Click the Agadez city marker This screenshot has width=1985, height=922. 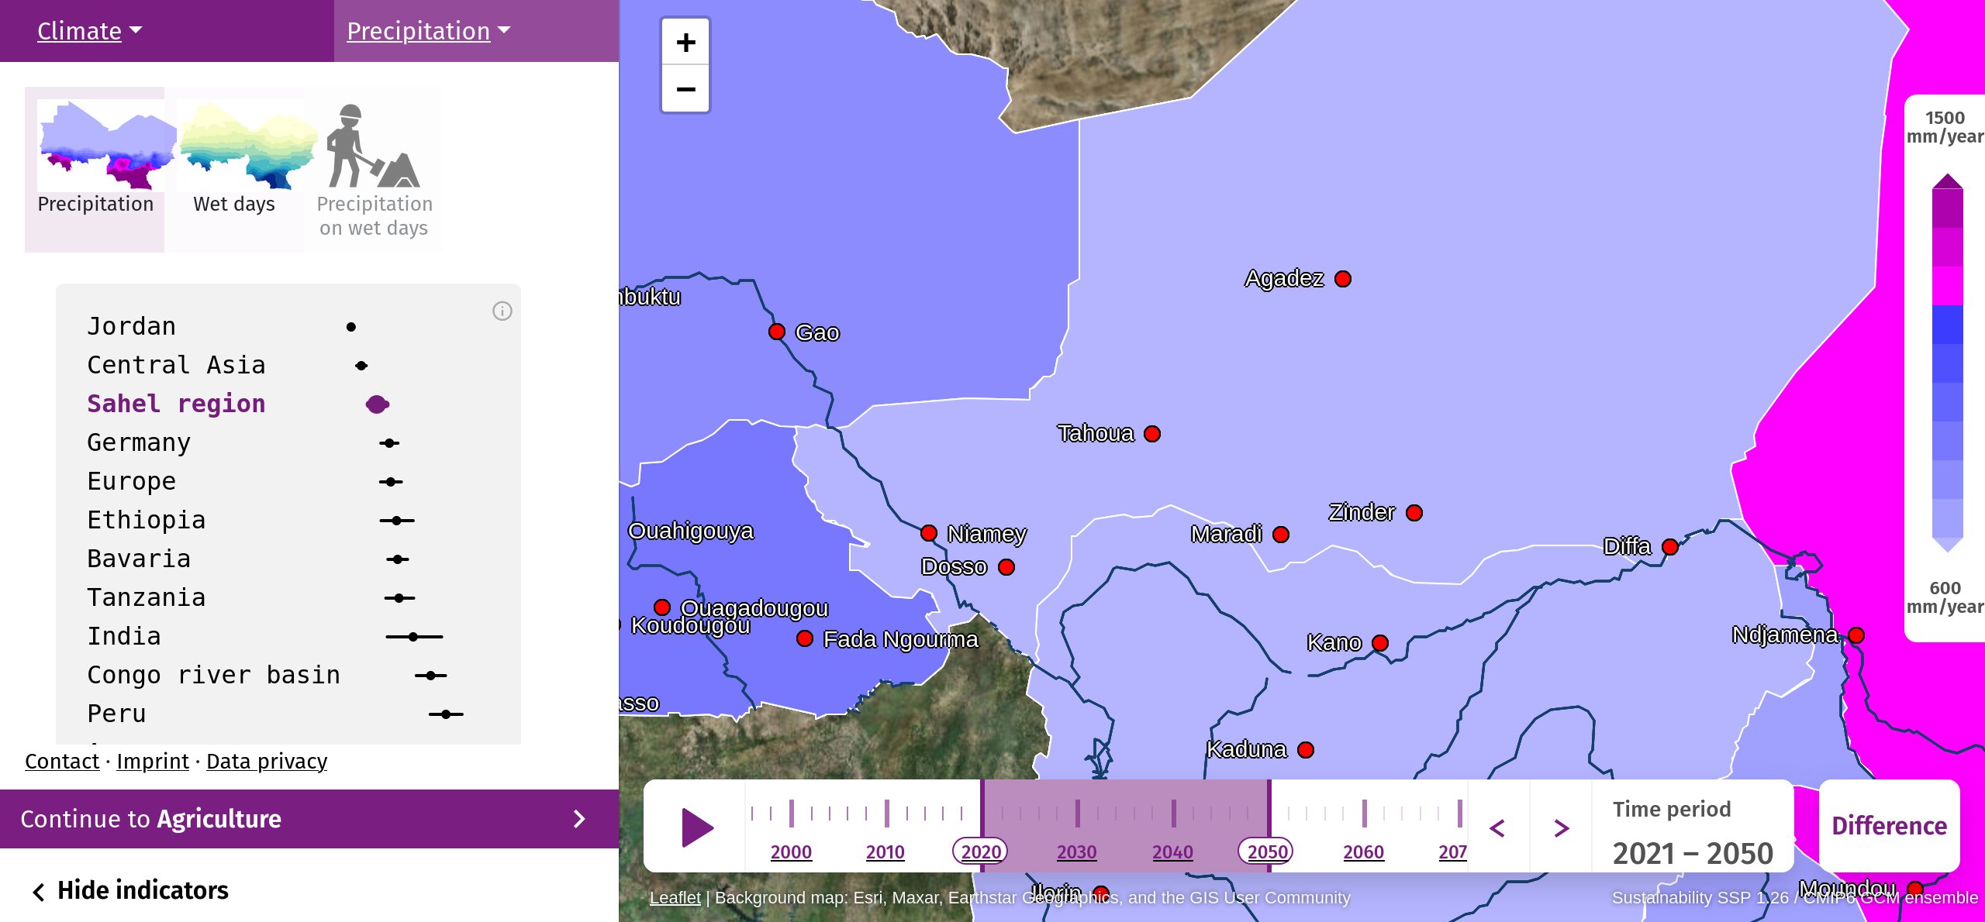point(1343,279)
